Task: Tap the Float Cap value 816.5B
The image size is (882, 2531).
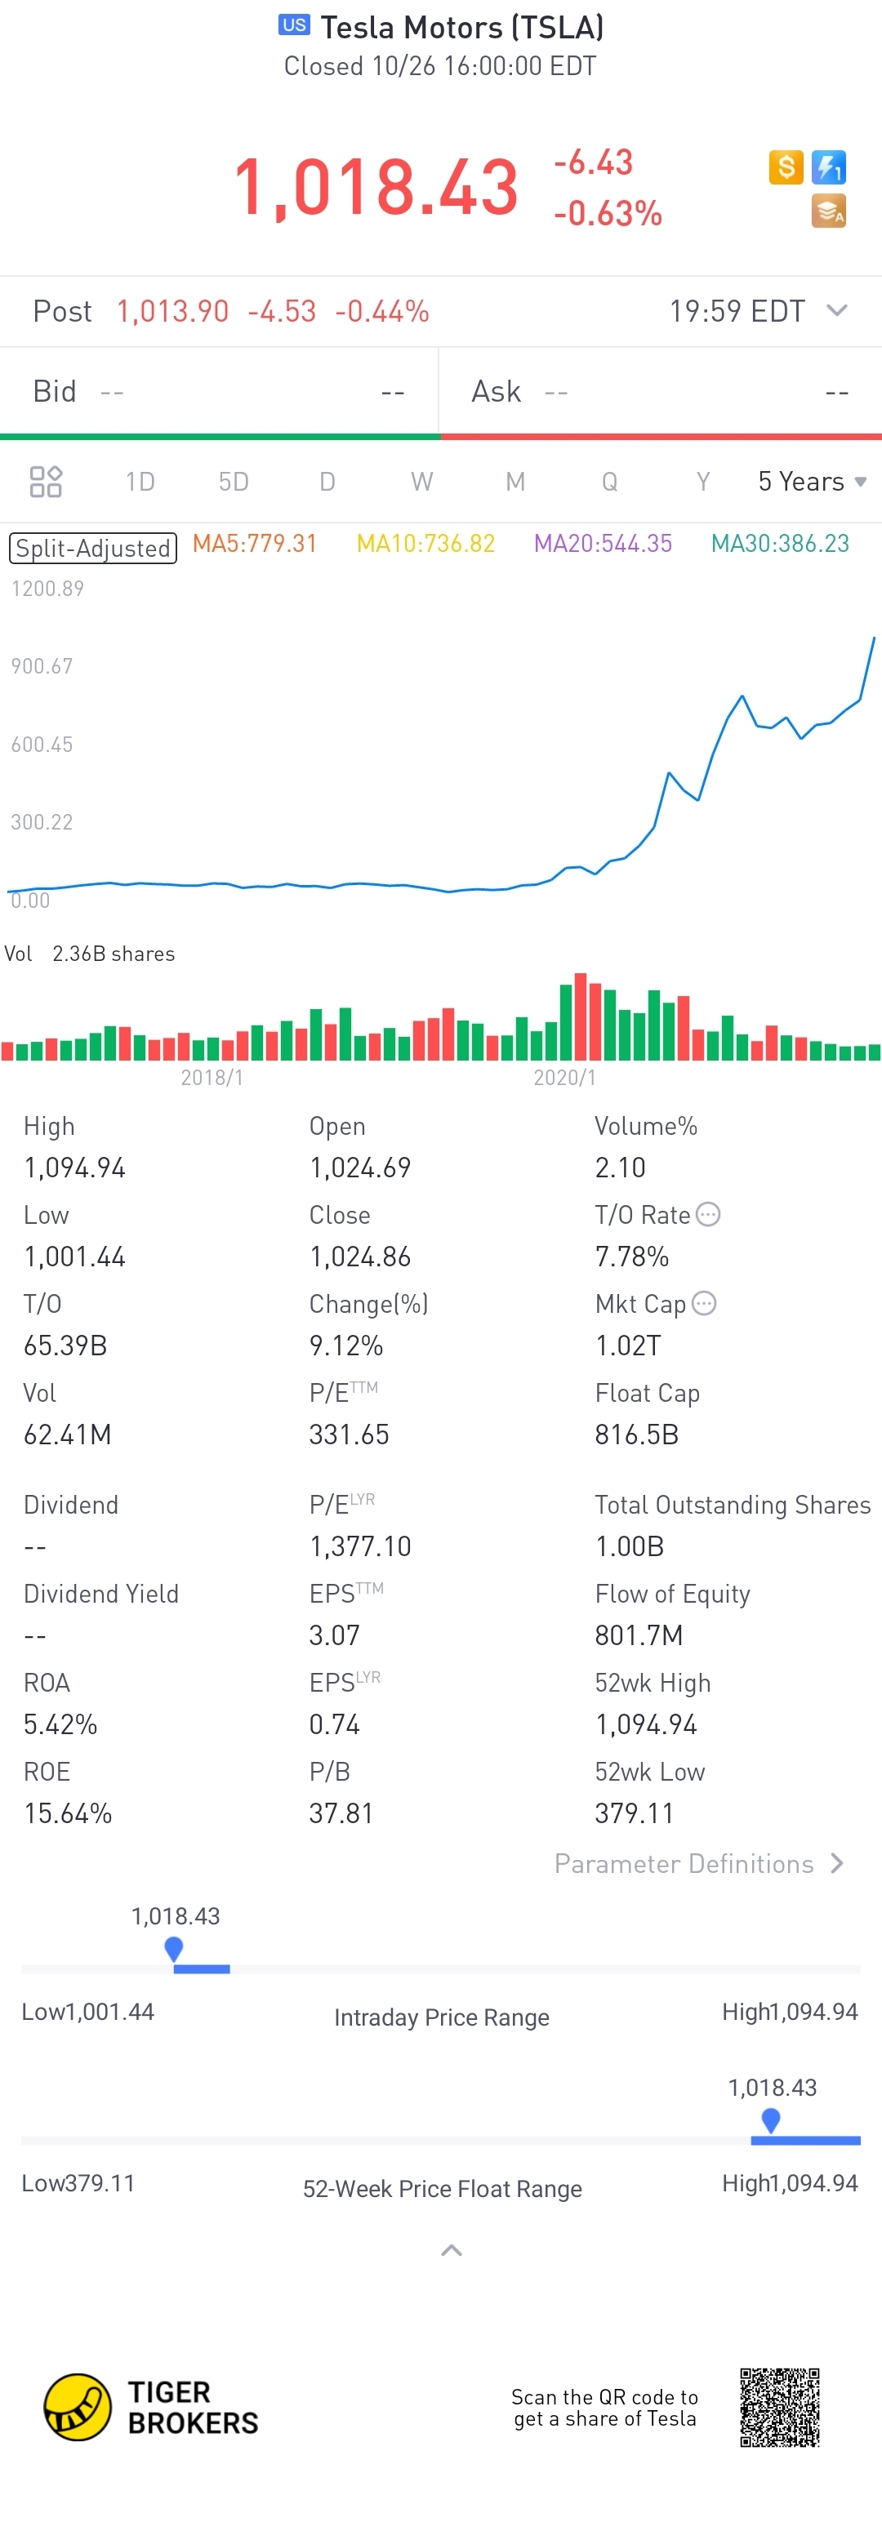Action: (636, 1435)
